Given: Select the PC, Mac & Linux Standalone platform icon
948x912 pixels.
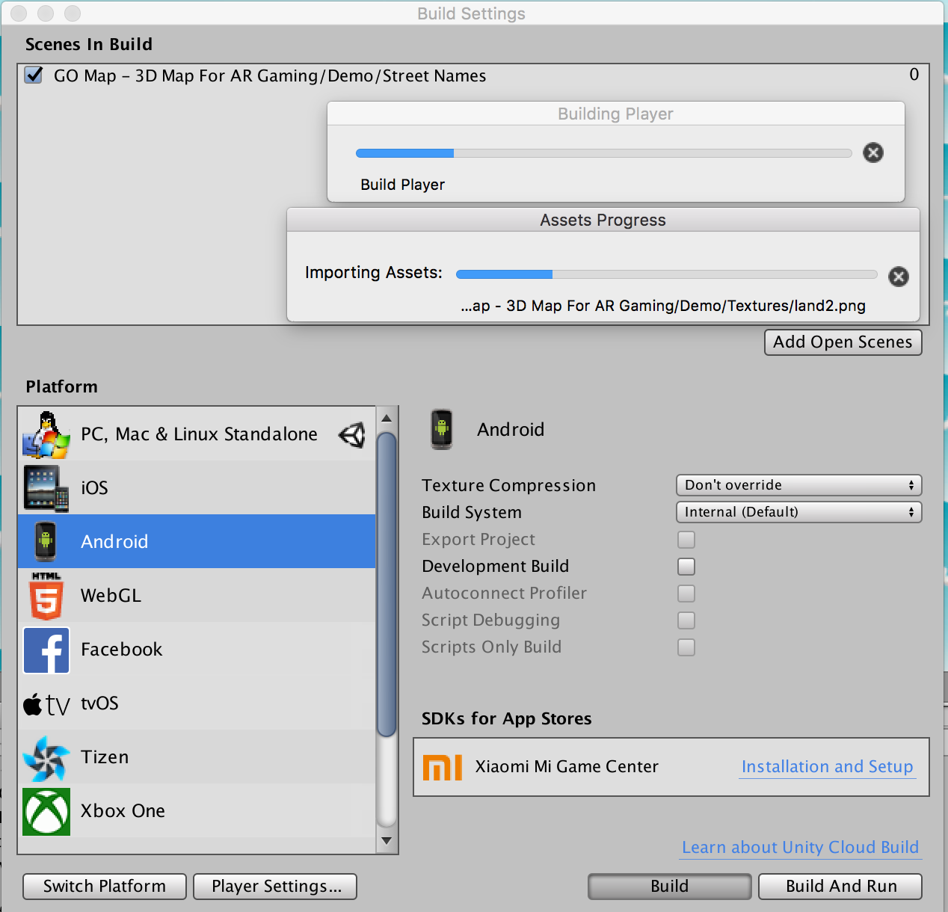Looking at the screenshot, I should pos(46,434).
